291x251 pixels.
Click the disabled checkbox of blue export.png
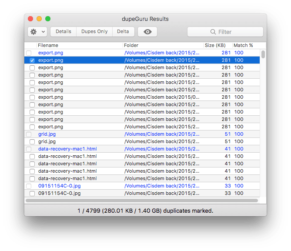[29, 53]
